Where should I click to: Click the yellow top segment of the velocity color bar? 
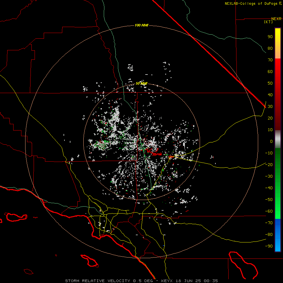(278, 43)
